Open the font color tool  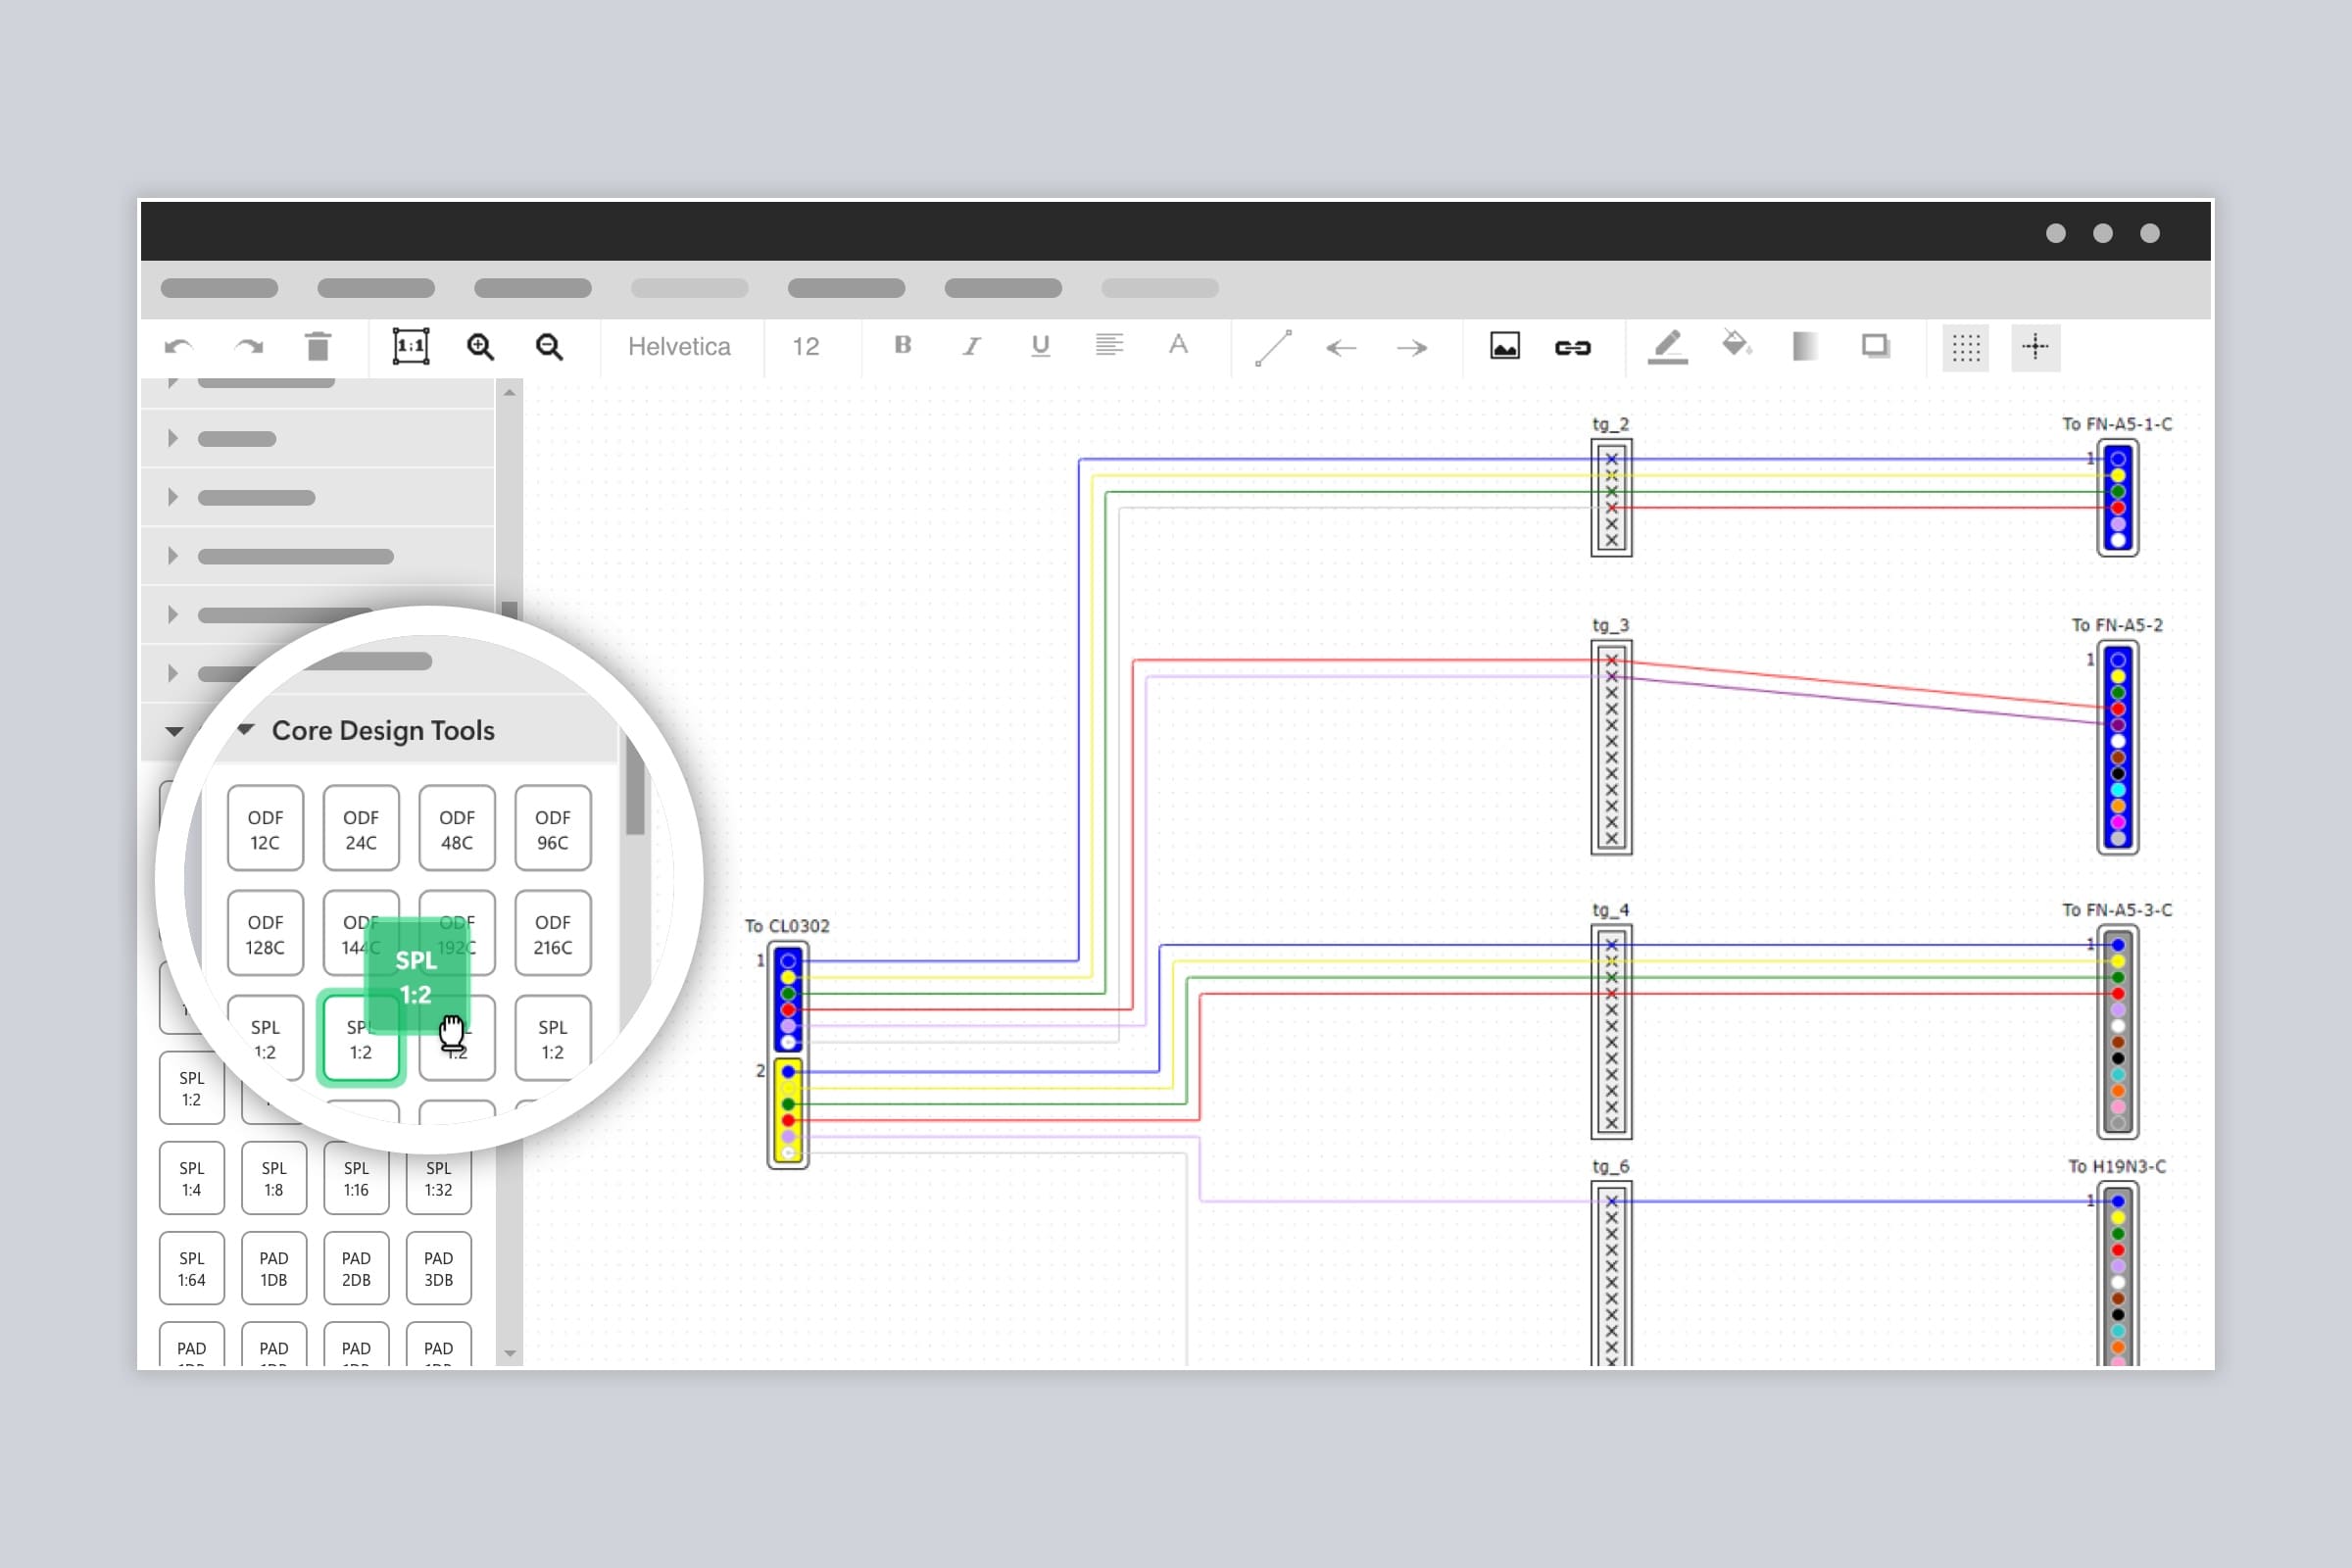click(1178, 345)
